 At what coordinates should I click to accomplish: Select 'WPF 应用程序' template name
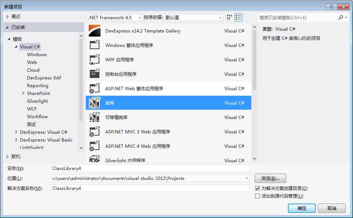pyautogui.click(x=119, y=59)
